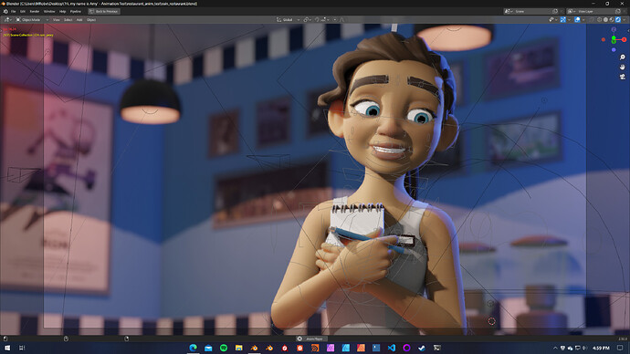
Task: Open the snapping options dropdown
Action: 325,20
